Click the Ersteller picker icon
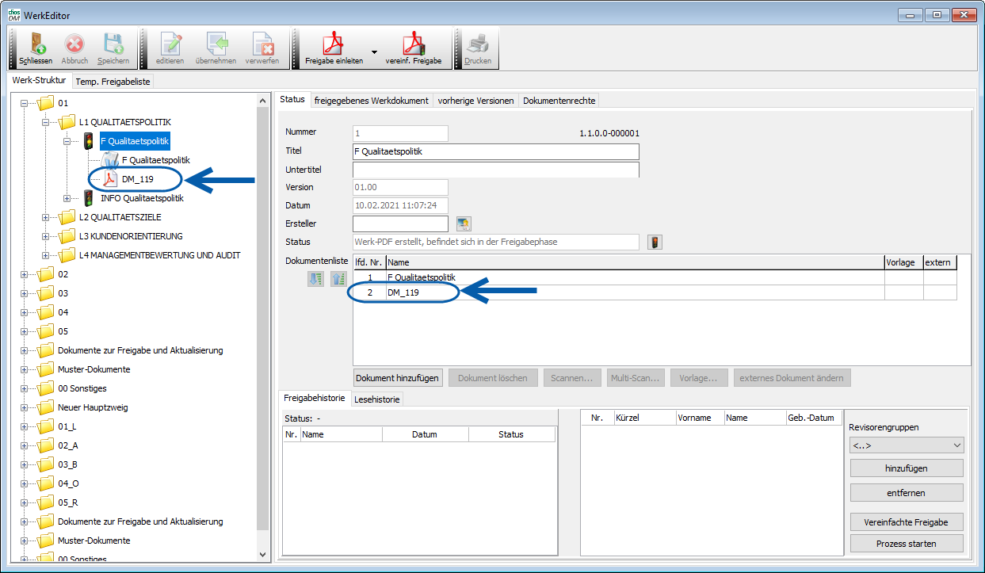This screenshot has height=573, width=985. [x=464, y=224]
